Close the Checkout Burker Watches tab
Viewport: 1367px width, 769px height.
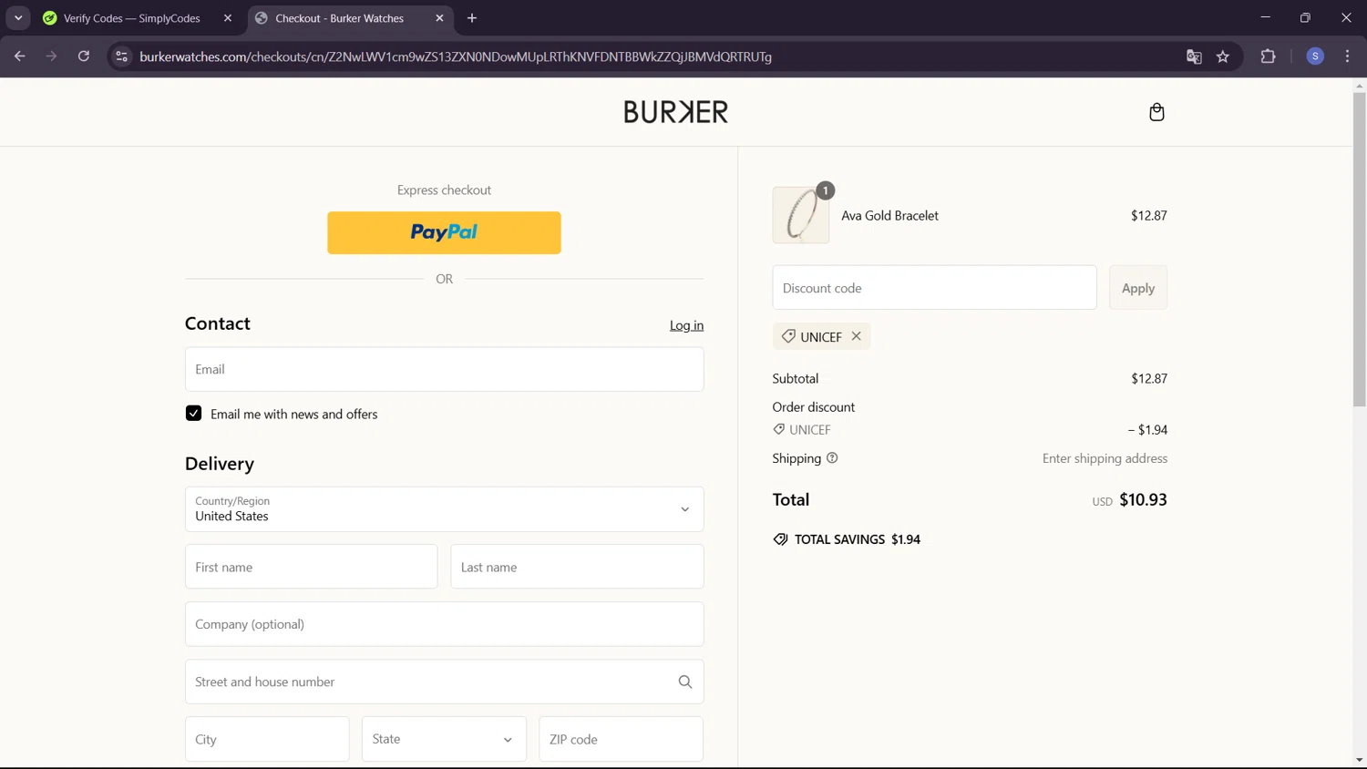439,18
